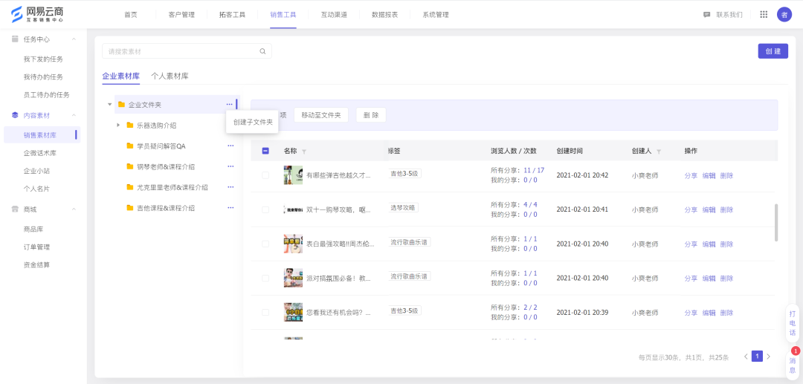Screen dimensions: 803x384
Task: Click the 名称 column filter icon
Action: pos(303,152)
